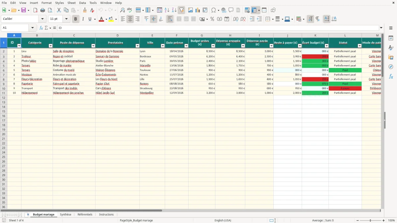Click the Draw Shapes icon
The image size is (397, 223).
tap(273, 10)
